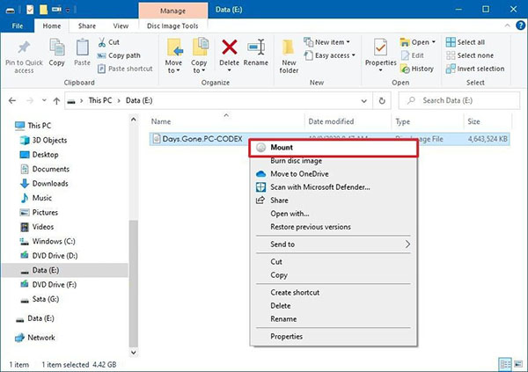Click the Manage contextual tab

(172, 11)
